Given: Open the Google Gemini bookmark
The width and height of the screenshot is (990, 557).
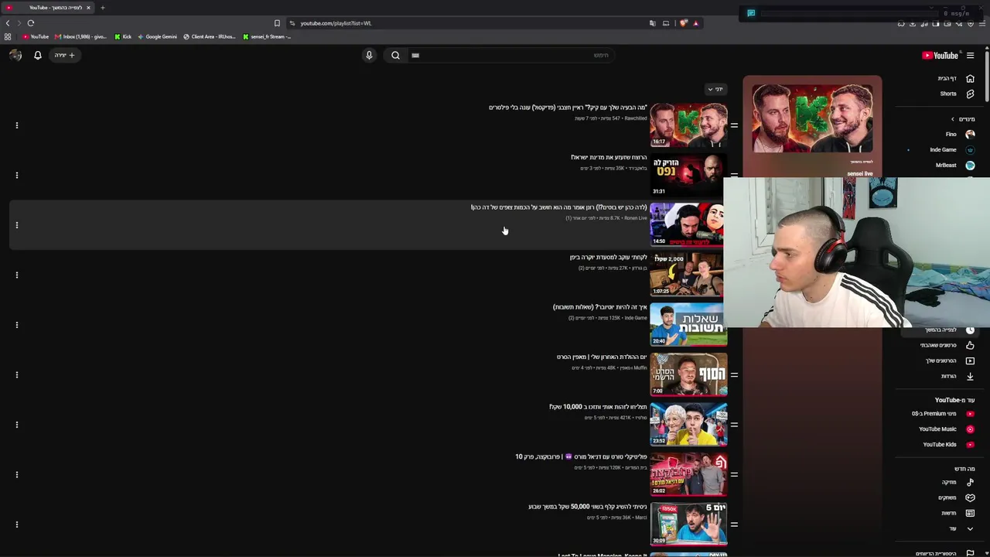Looking at the screenshot, I should (157, 36).
